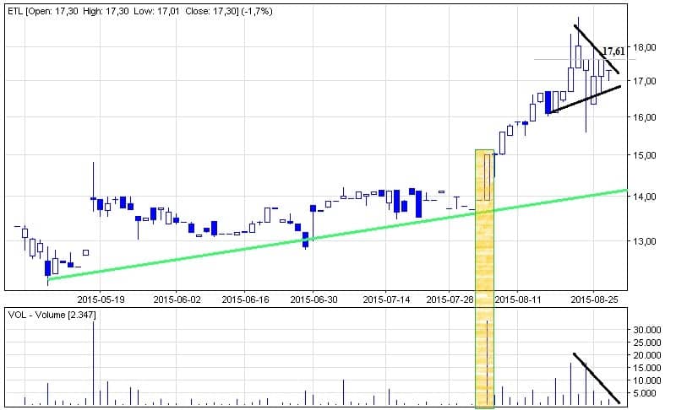Click the 15,00 price axis label

click(x=645, y=155)
